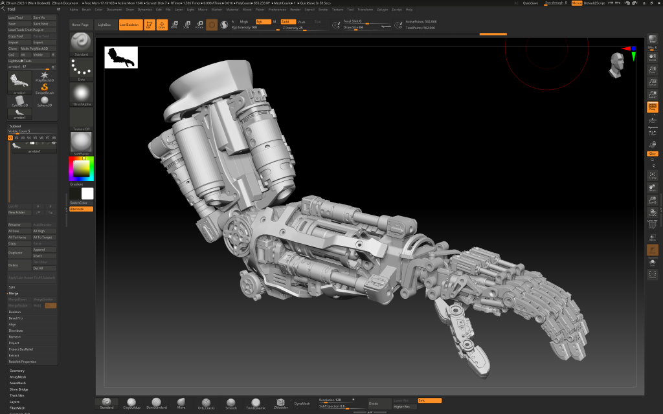The width and height of the screenshot is (663, 414).
Task: Enable Zsub sculpting mode
Action: tap(302, 21)
